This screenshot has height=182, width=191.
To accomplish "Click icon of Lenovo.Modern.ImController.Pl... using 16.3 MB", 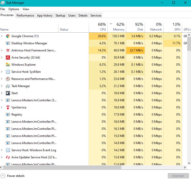I will [8, 129].
